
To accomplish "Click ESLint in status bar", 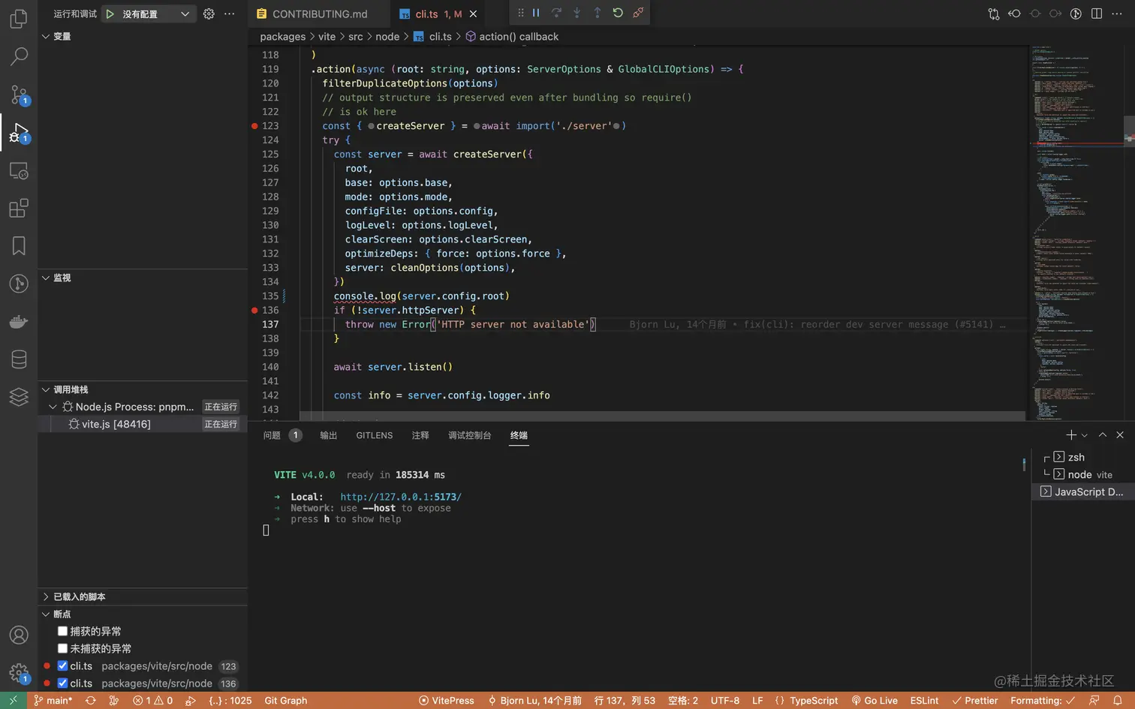I will (924, 700).
